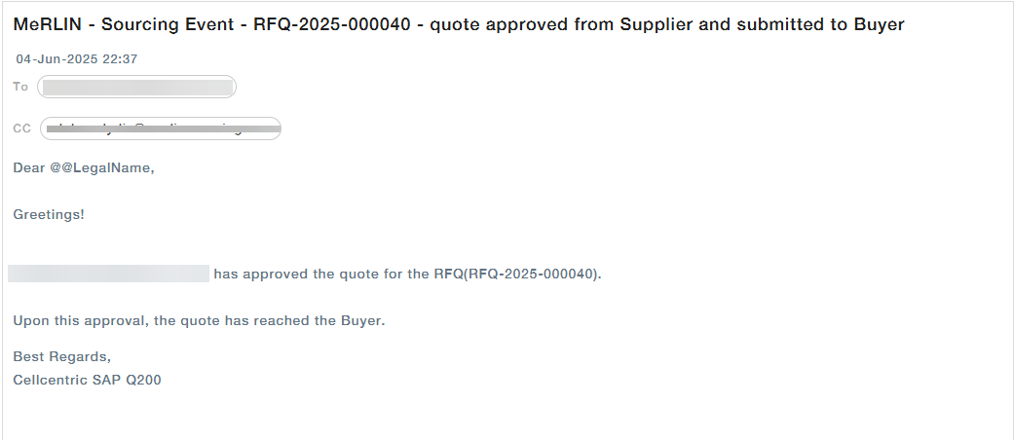Click the @@LegalName placeholder text
The height and width of the screenshot is (440, 1014).
[102, 167]
